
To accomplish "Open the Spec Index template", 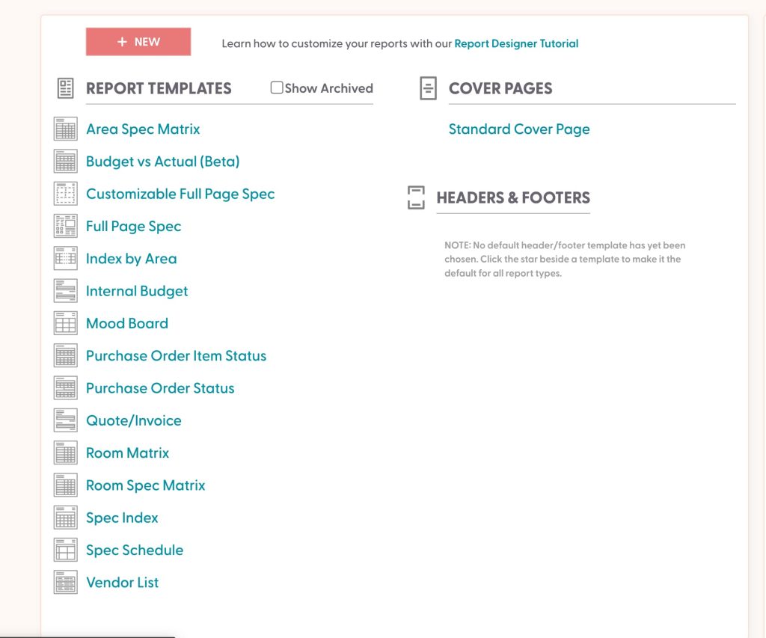I will pos(122,518).
